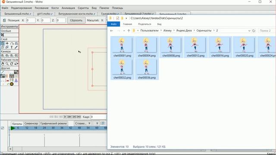
Task: Select the Orbit workspace tool
Action: 16,64
